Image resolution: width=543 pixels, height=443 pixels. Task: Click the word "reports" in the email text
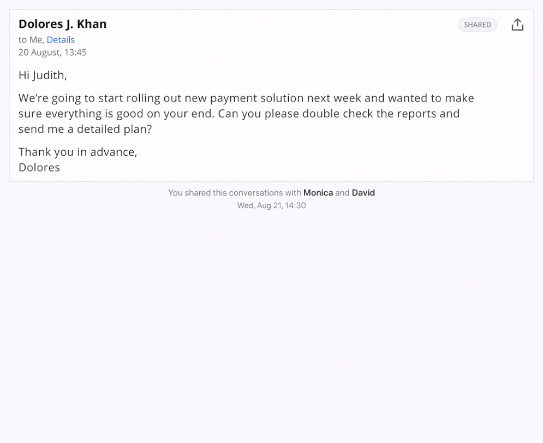click(x=409, y=113)
